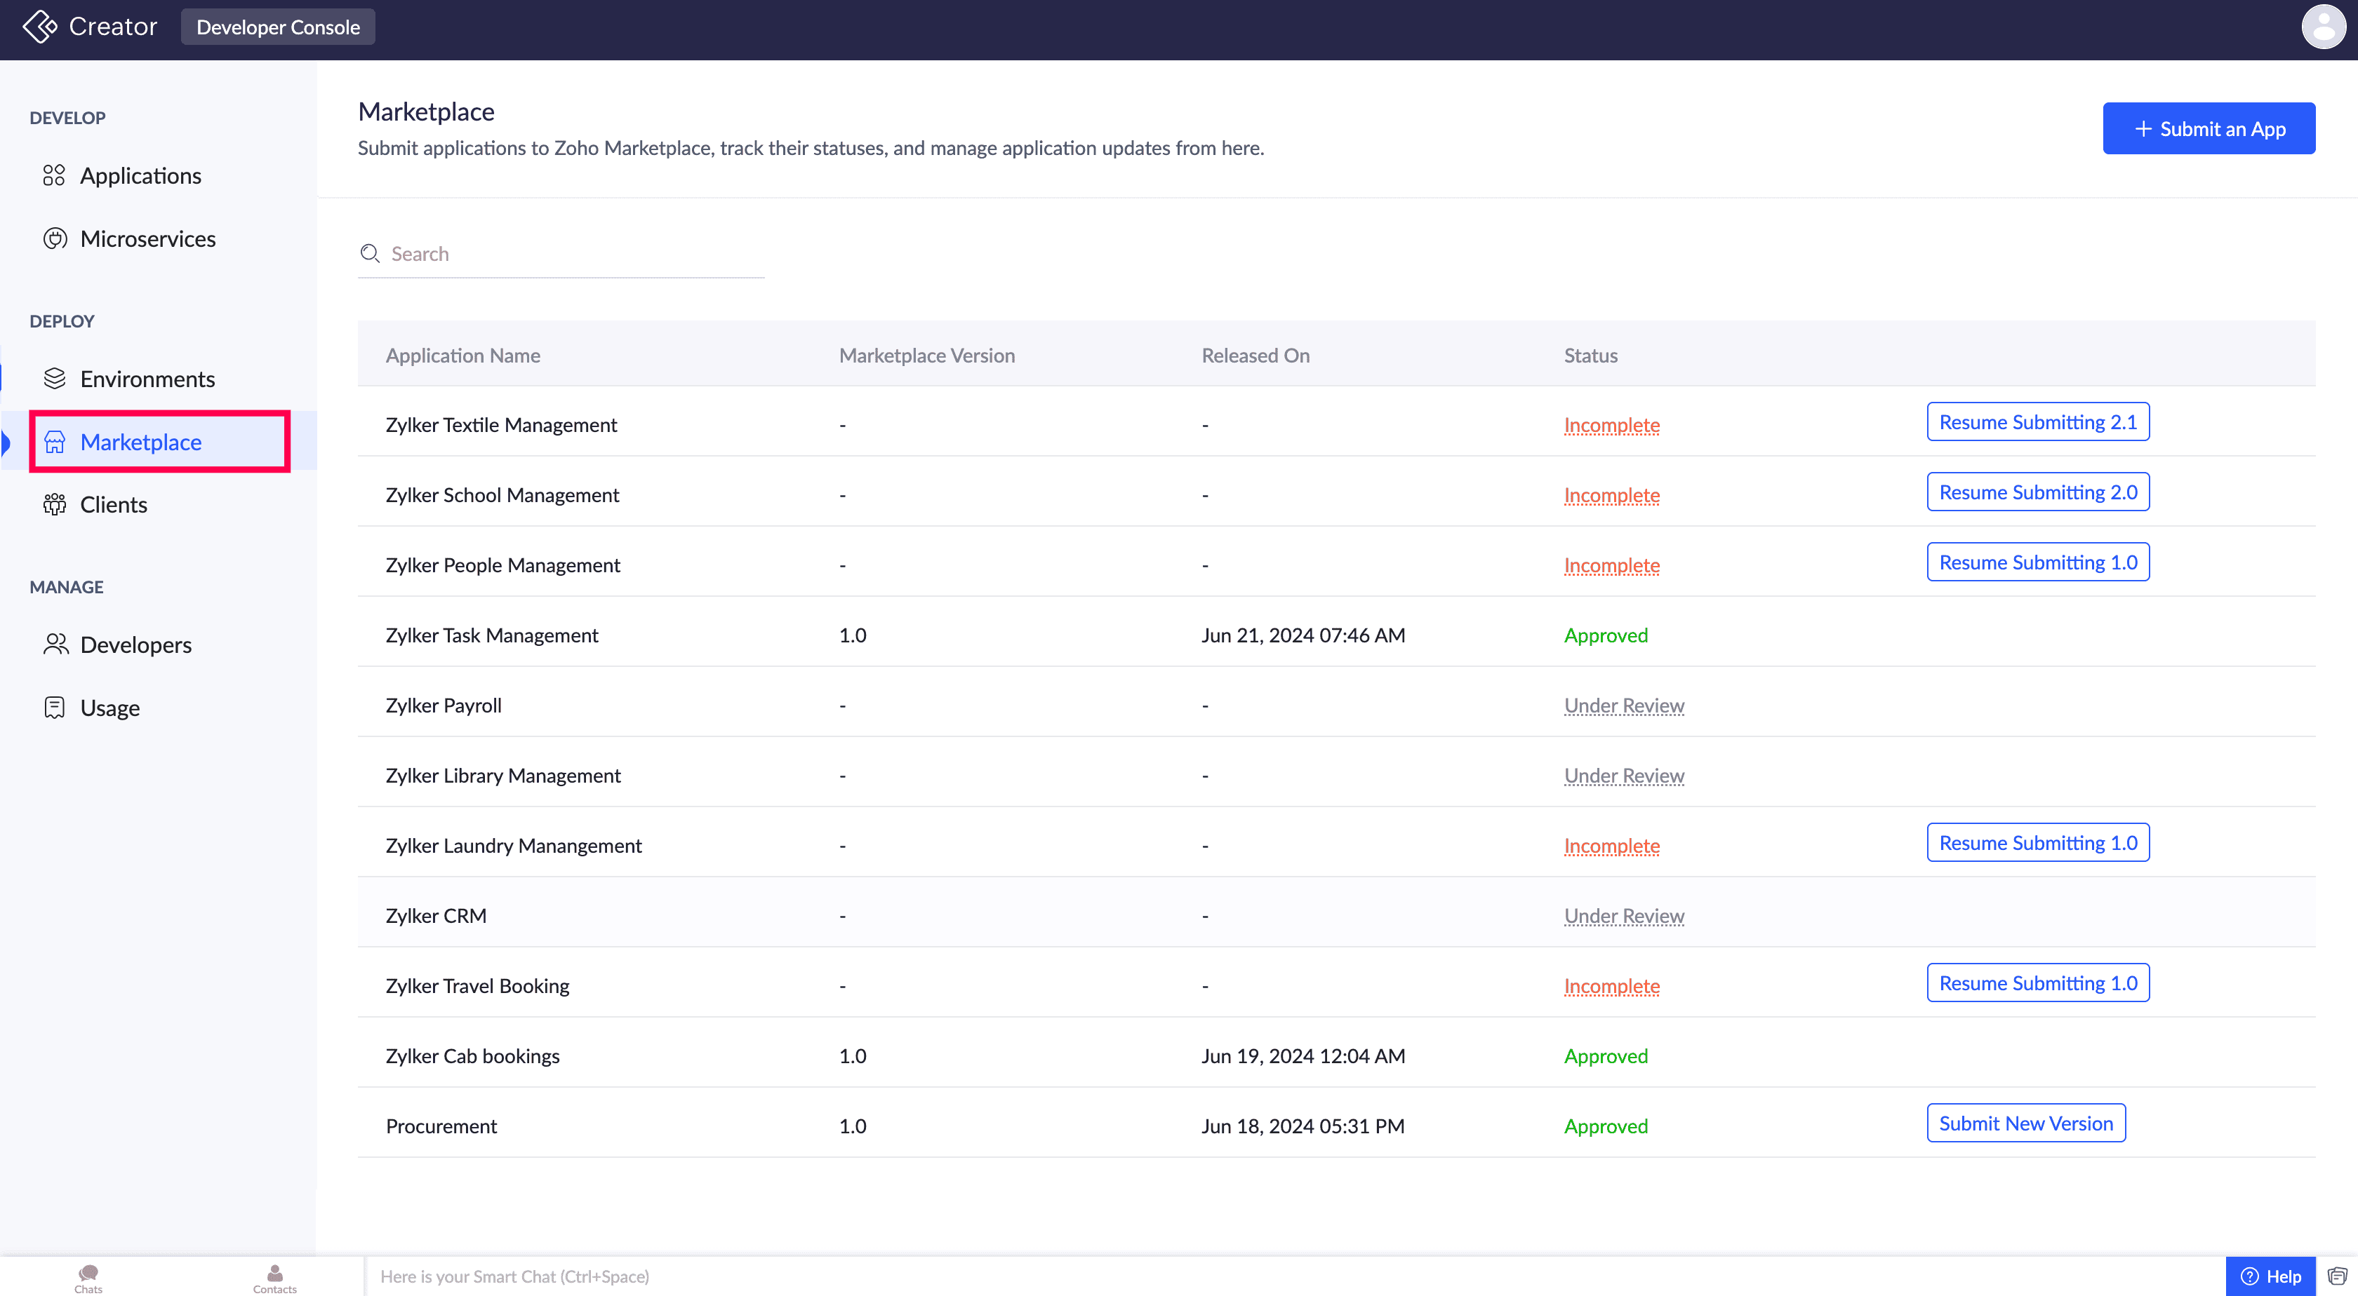
Task: Click Resume Submitting 2.1 for Textile Management
Action: pyautogui.click(x=2037, y=423)
